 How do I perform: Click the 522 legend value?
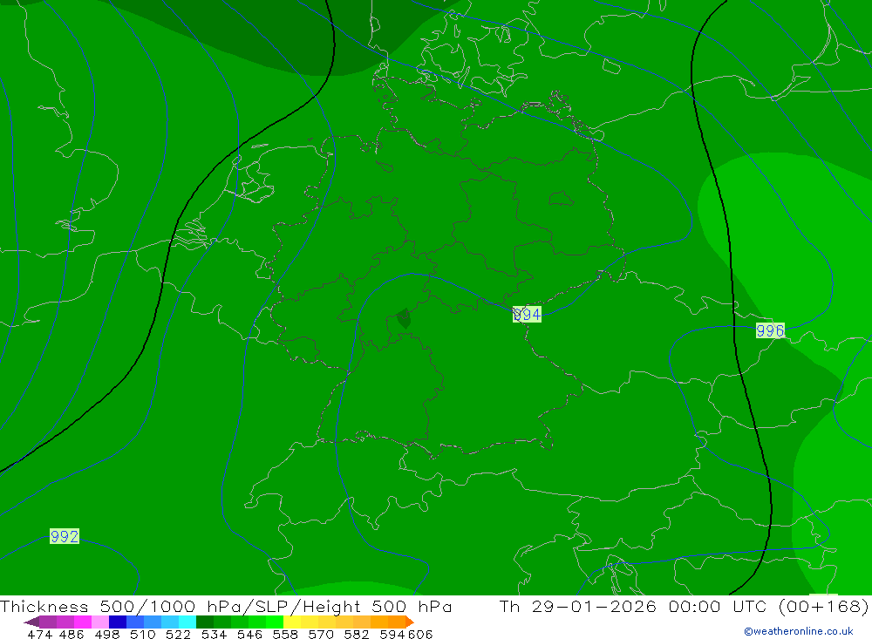pyautogui.click(x=179, y=634)
